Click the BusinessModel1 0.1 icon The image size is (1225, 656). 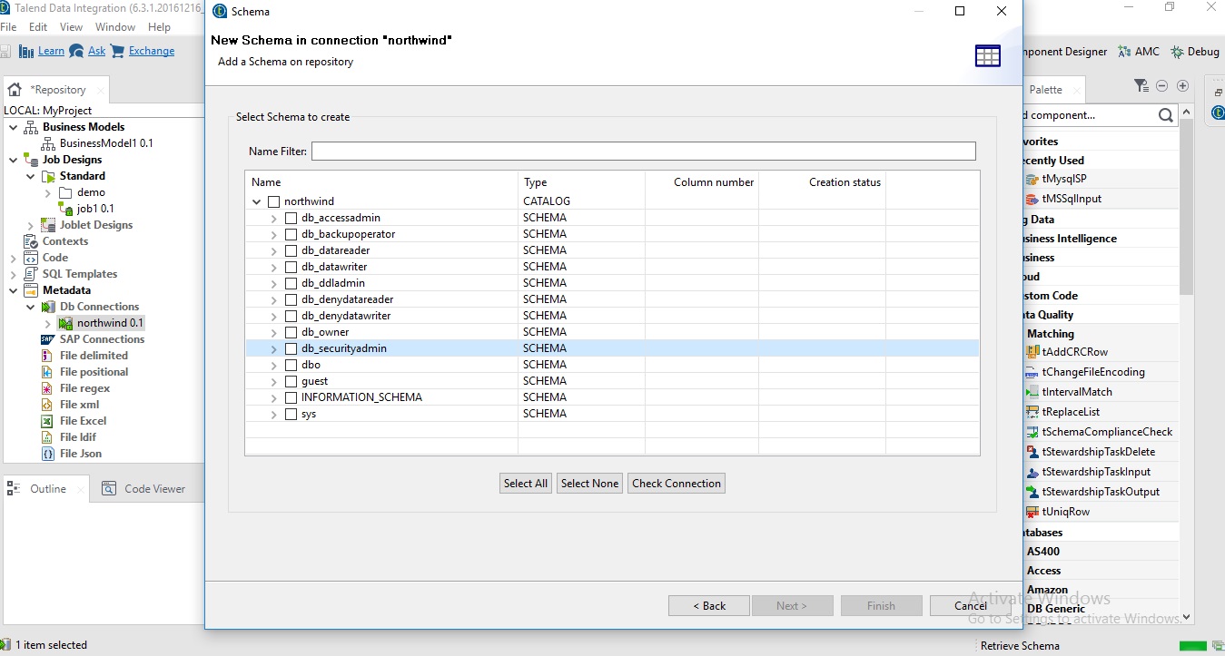[x=49, y=143]
